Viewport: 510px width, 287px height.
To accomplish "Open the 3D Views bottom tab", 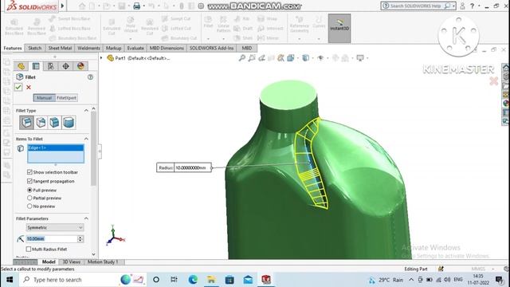I will click(71, 262).
